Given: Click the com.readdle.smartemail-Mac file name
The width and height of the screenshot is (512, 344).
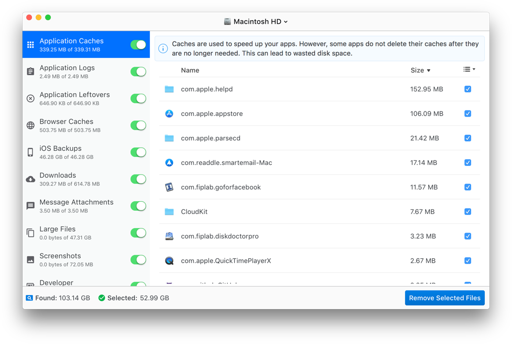Looking at the screenshot, I should point(227,163).
